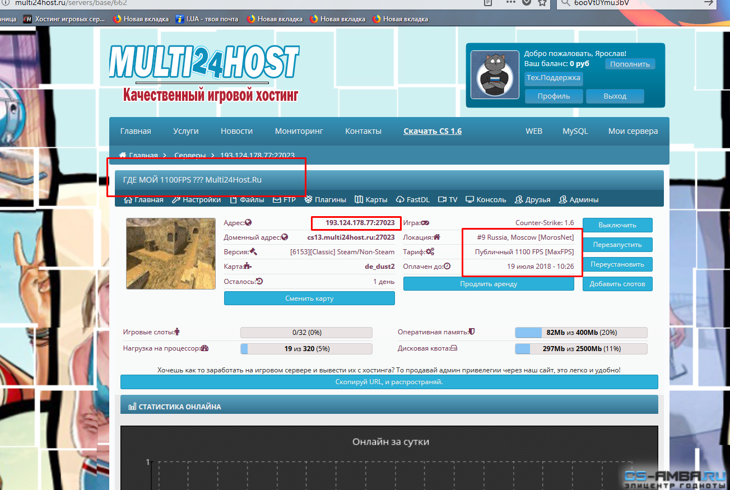Click the 193.124.178.77:27023 breadcrumb
This screenshot has height=490, width=730.
(257, 155)
